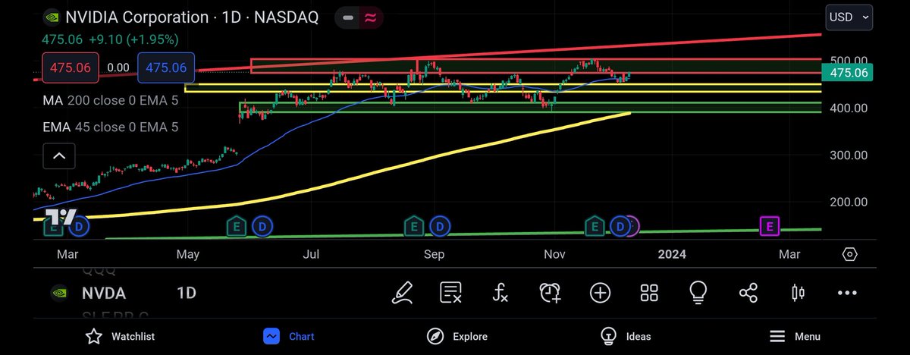The image size is (910, 355).
Task: Create an alert with alarm clock icon
Action: pyautogui.click(x=551, y=292)
